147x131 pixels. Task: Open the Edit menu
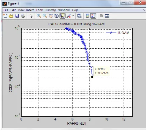pos(13,10)
